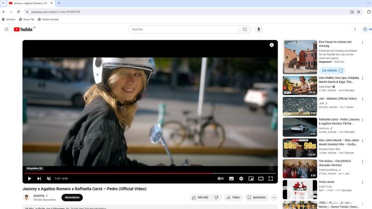Screen dimensions: 372x209
Task: Dislike the video with thumbs down
Action: click(x=216, y=197)
